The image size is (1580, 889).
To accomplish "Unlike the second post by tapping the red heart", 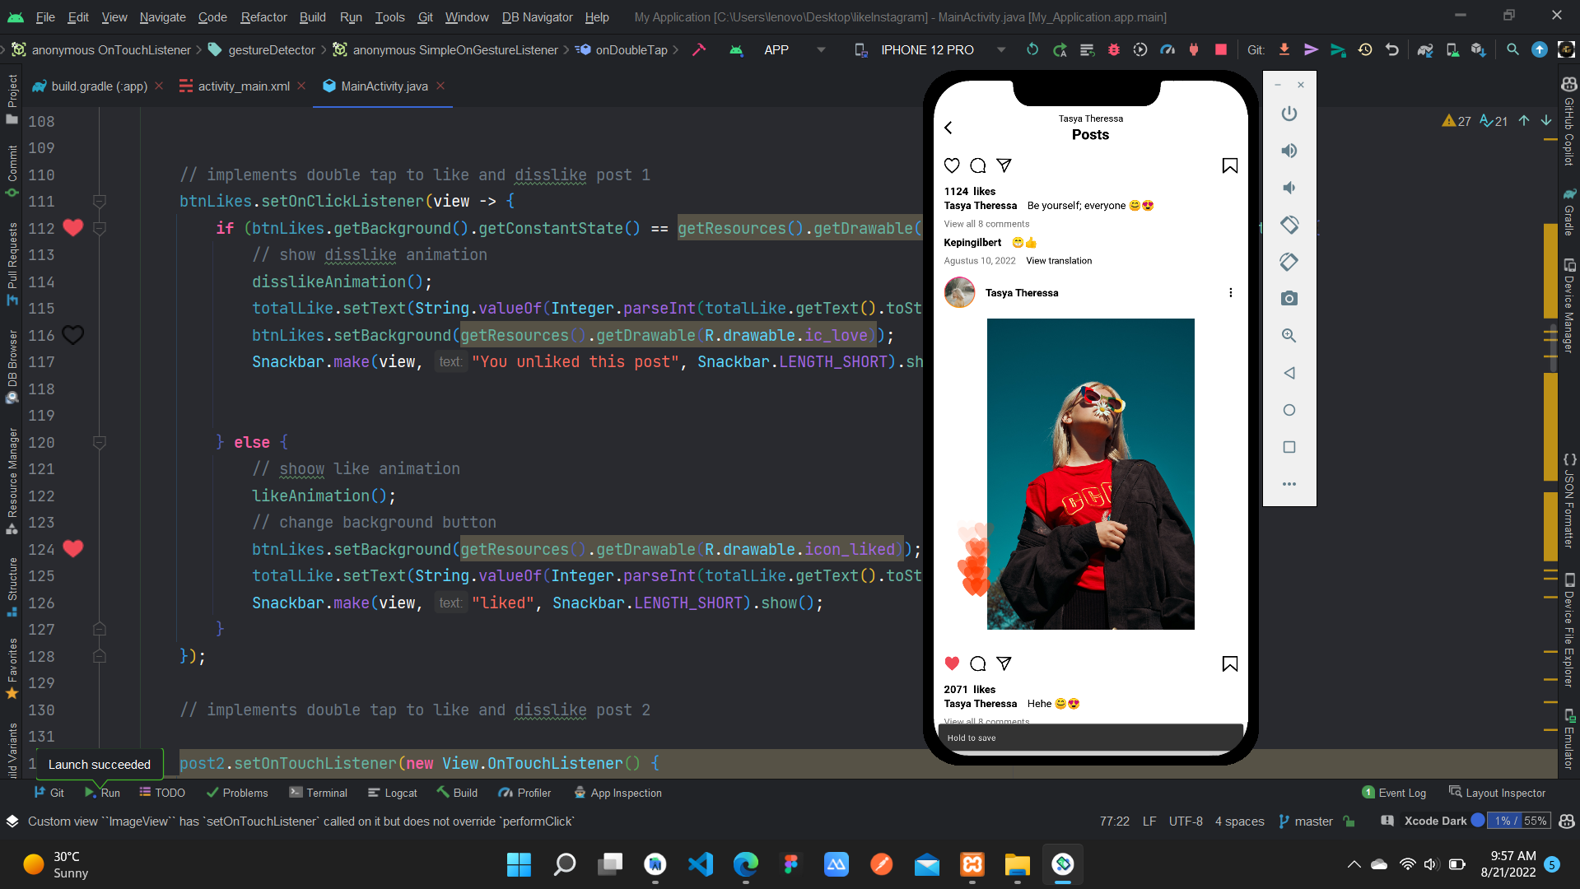I will pyautogui.click(x=952, y=663).
